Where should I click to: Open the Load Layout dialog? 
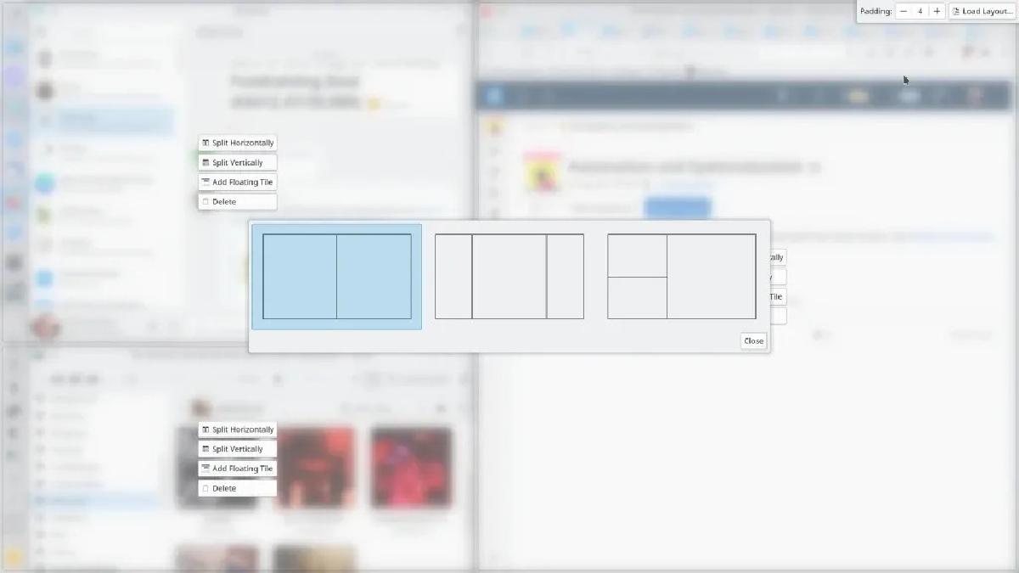(x=982, y=11)
